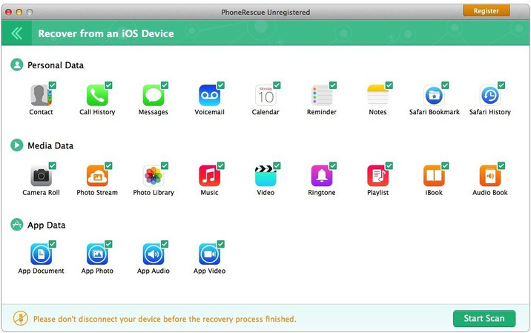Viewport: 531px width, 333px height.
Task: Select the Camera Roll icon
Action: coord(40,176)
